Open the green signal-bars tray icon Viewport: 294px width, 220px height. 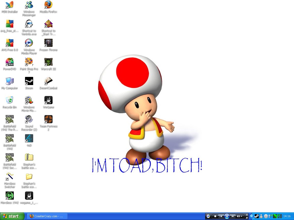coord(275,216)
